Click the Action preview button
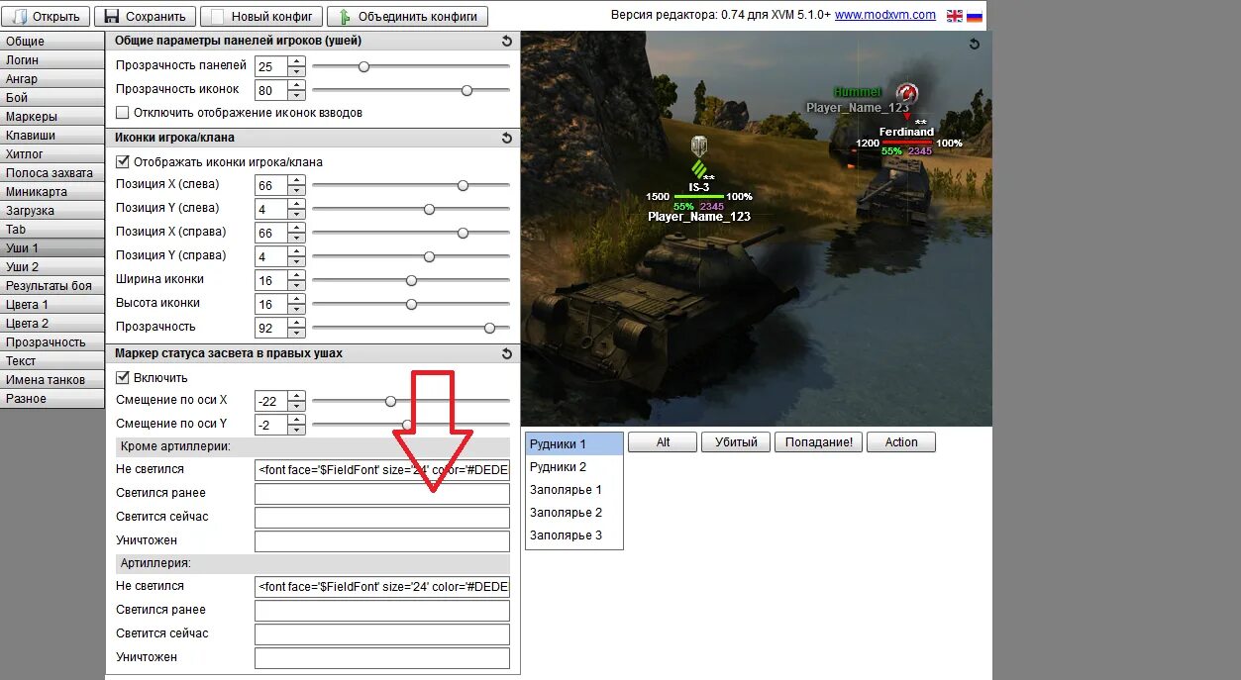Viewport: 1241px width, 680px height. tap(901, 442)
